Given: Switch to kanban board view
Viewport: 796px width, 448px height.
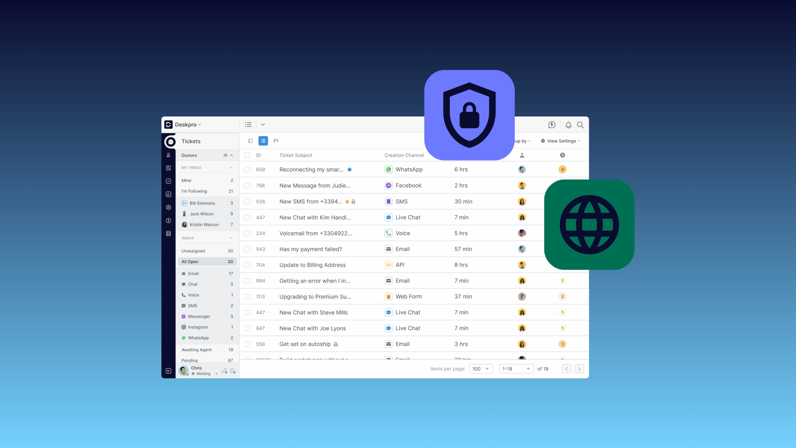Looking at the screenshot, I should [x=276, y=141].
